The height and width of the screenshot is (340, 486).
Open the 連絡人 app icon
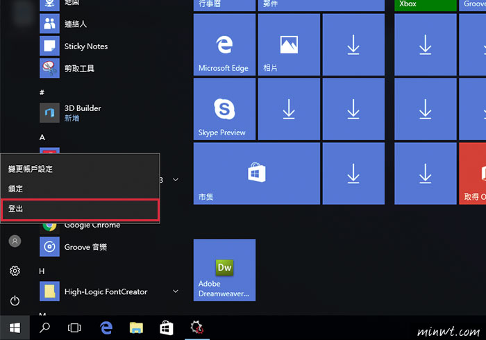click(49, 24)
